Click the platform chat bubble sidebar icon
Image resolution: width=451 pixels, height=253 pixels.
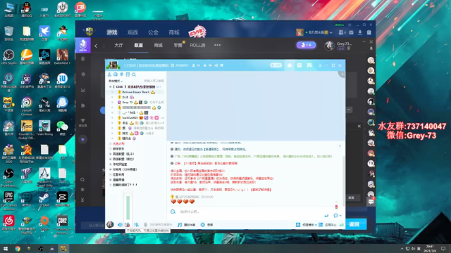tap(371, 202)
